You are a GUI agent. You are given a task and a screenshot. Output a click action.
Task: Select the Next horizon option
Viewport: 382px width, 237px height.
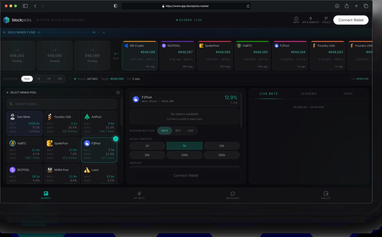coord(27,79)
